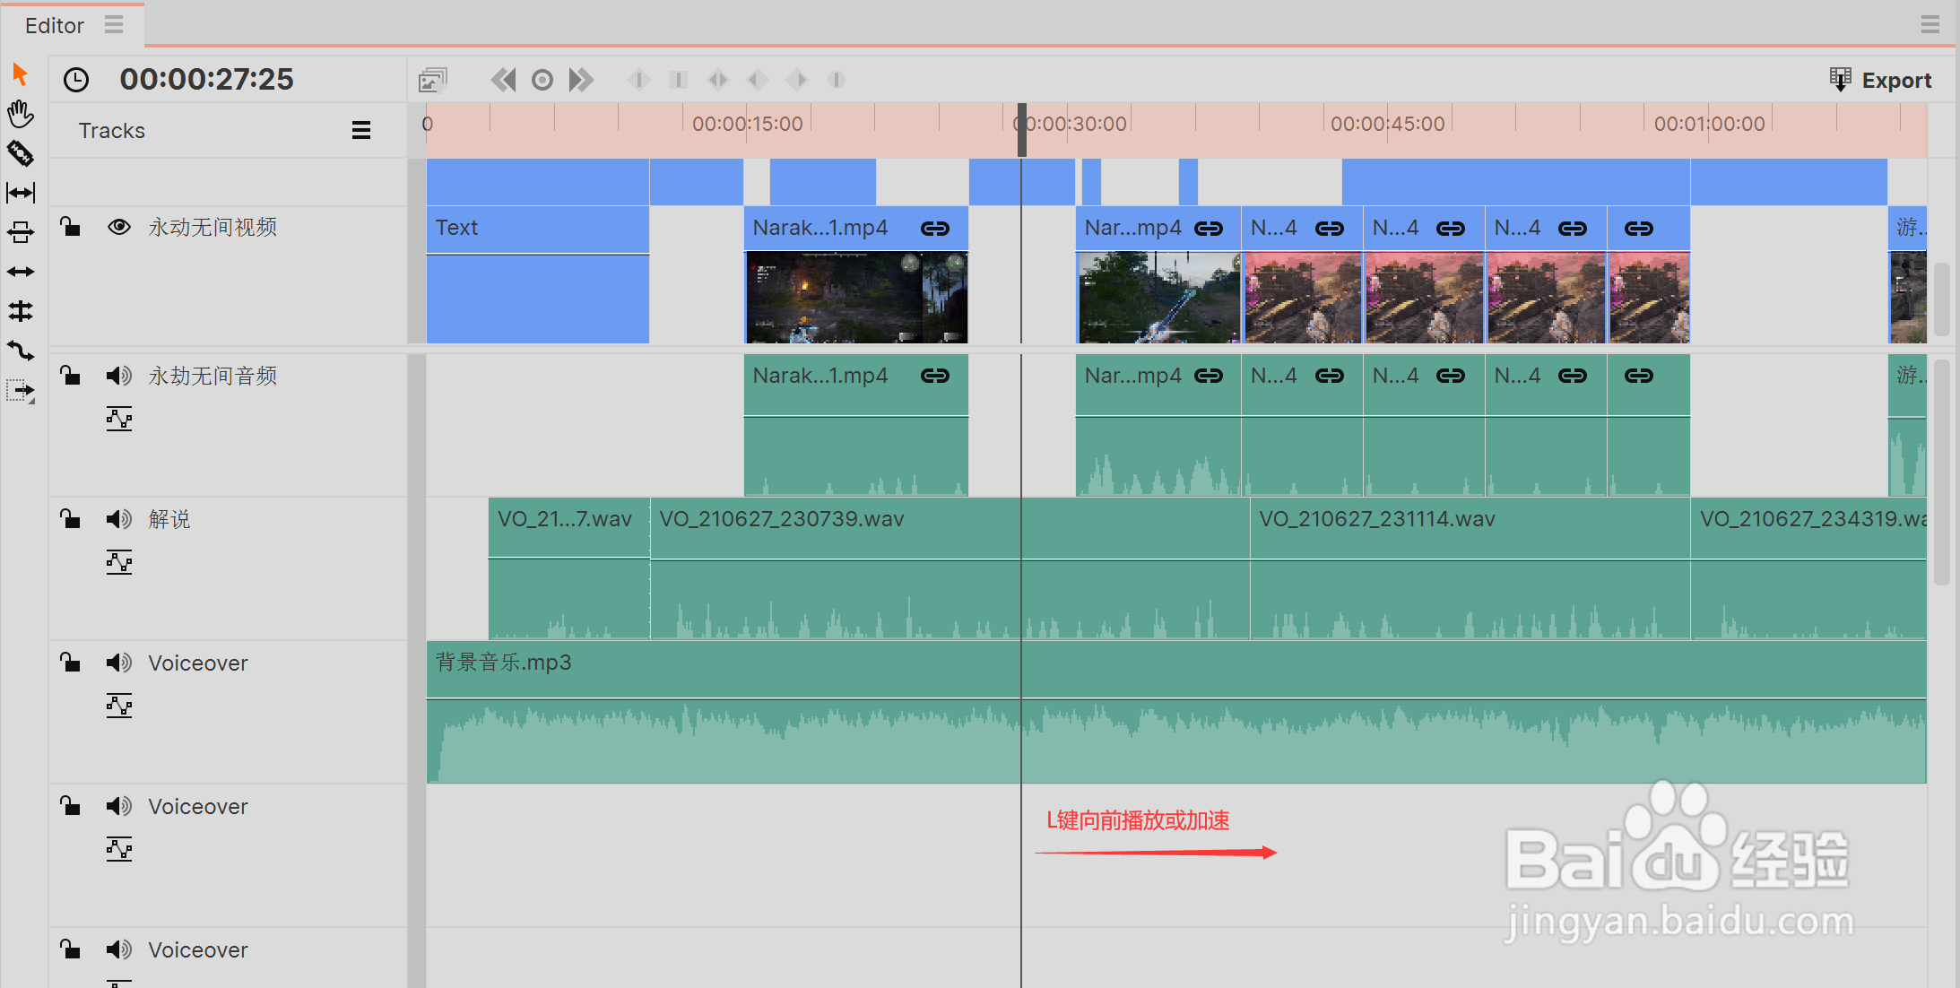Select the track select forward tool

[20, 392]
